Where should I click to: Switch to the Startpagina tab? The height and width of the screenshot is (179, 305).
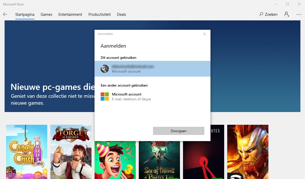pos(25,15)
